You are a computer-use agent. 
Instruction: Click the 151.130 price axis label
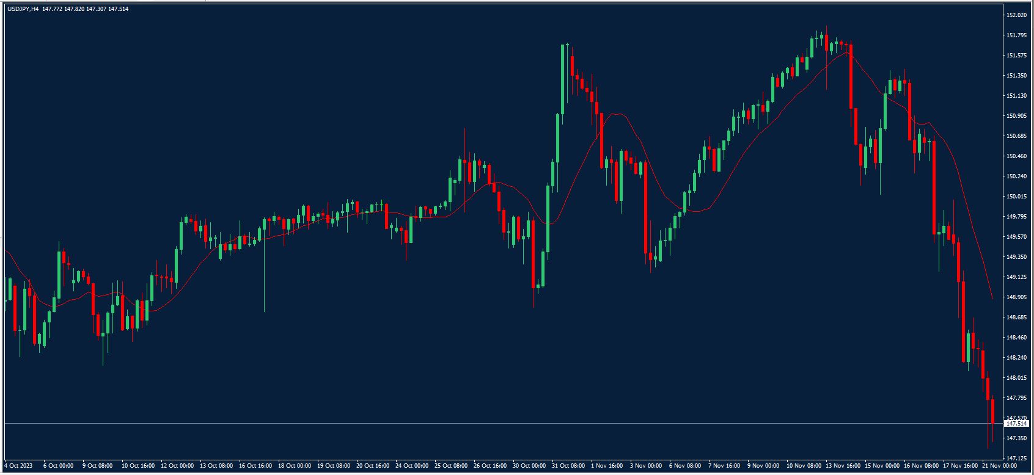(x=1016, y=96)
